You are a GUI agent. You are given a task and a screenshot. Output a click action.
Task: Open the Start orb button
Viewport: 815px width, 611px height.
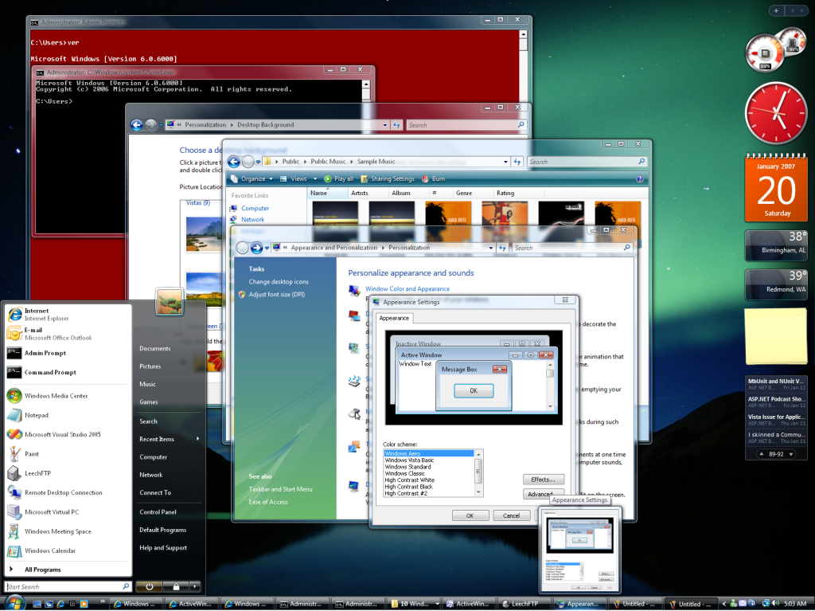14,603
